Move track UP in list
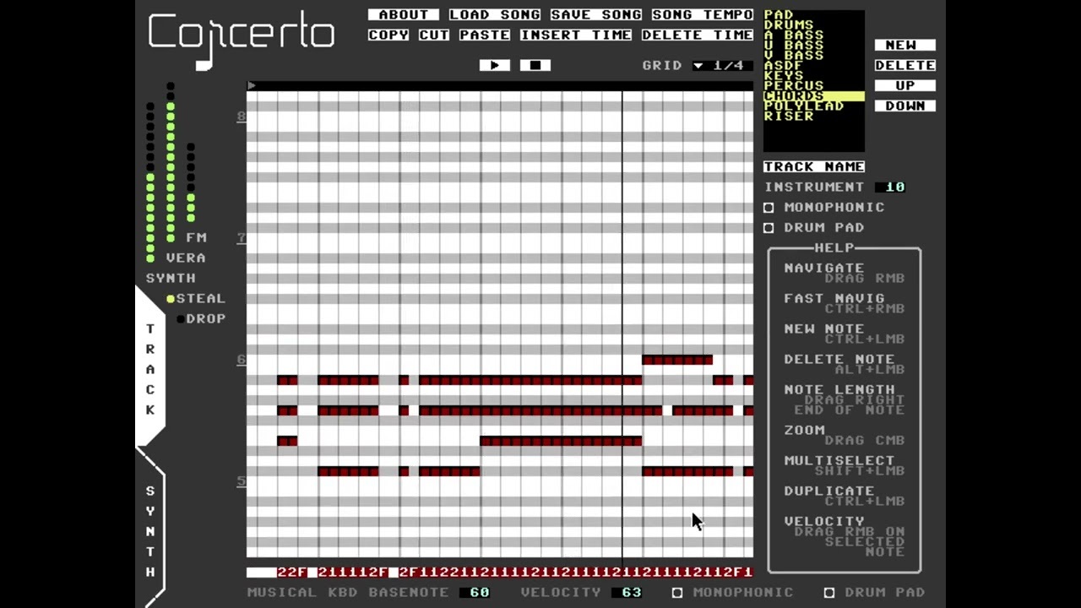The width and height of the screenshot is (1081, 608). click(x=905, y=85)
